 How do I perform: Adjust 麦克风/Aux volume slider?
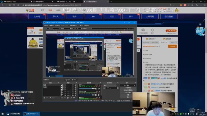[x=86, y=88]
